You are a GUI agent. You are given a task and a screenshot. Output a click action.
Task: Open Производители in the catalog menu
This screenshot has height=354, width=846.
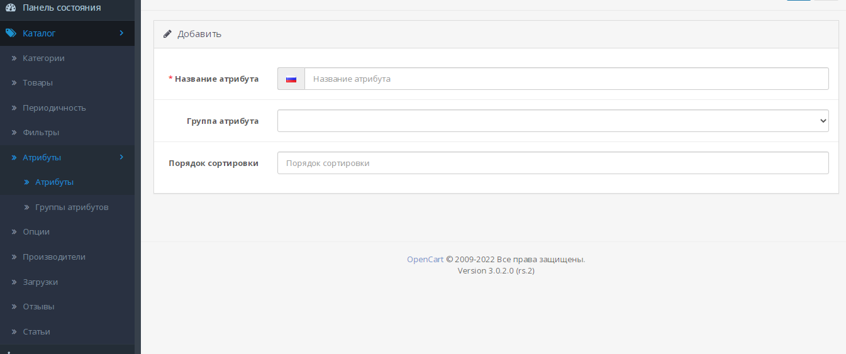point(67,257)
